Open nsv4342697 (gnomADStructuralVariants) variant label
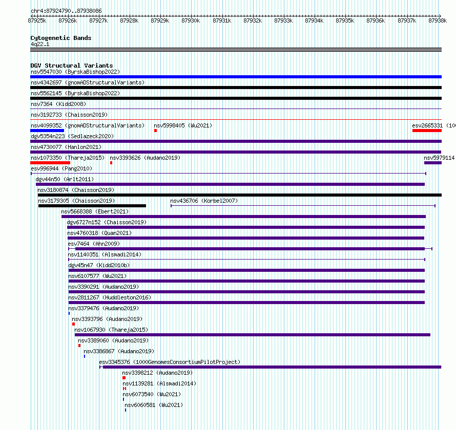This screenshot has width=456, height=430. (88, 82)
